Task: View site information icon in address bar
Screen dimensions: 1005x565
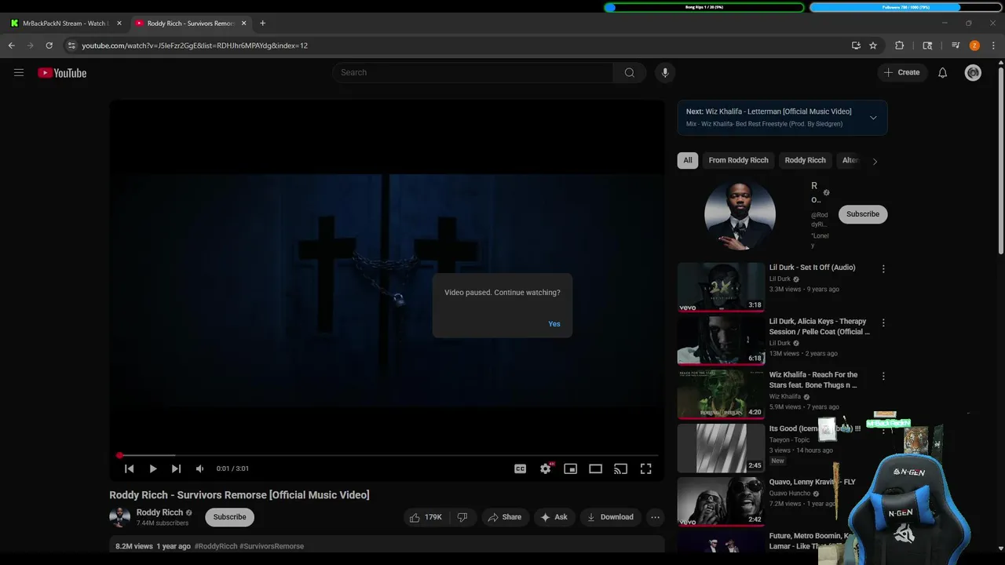Action: tap(71, 46)
